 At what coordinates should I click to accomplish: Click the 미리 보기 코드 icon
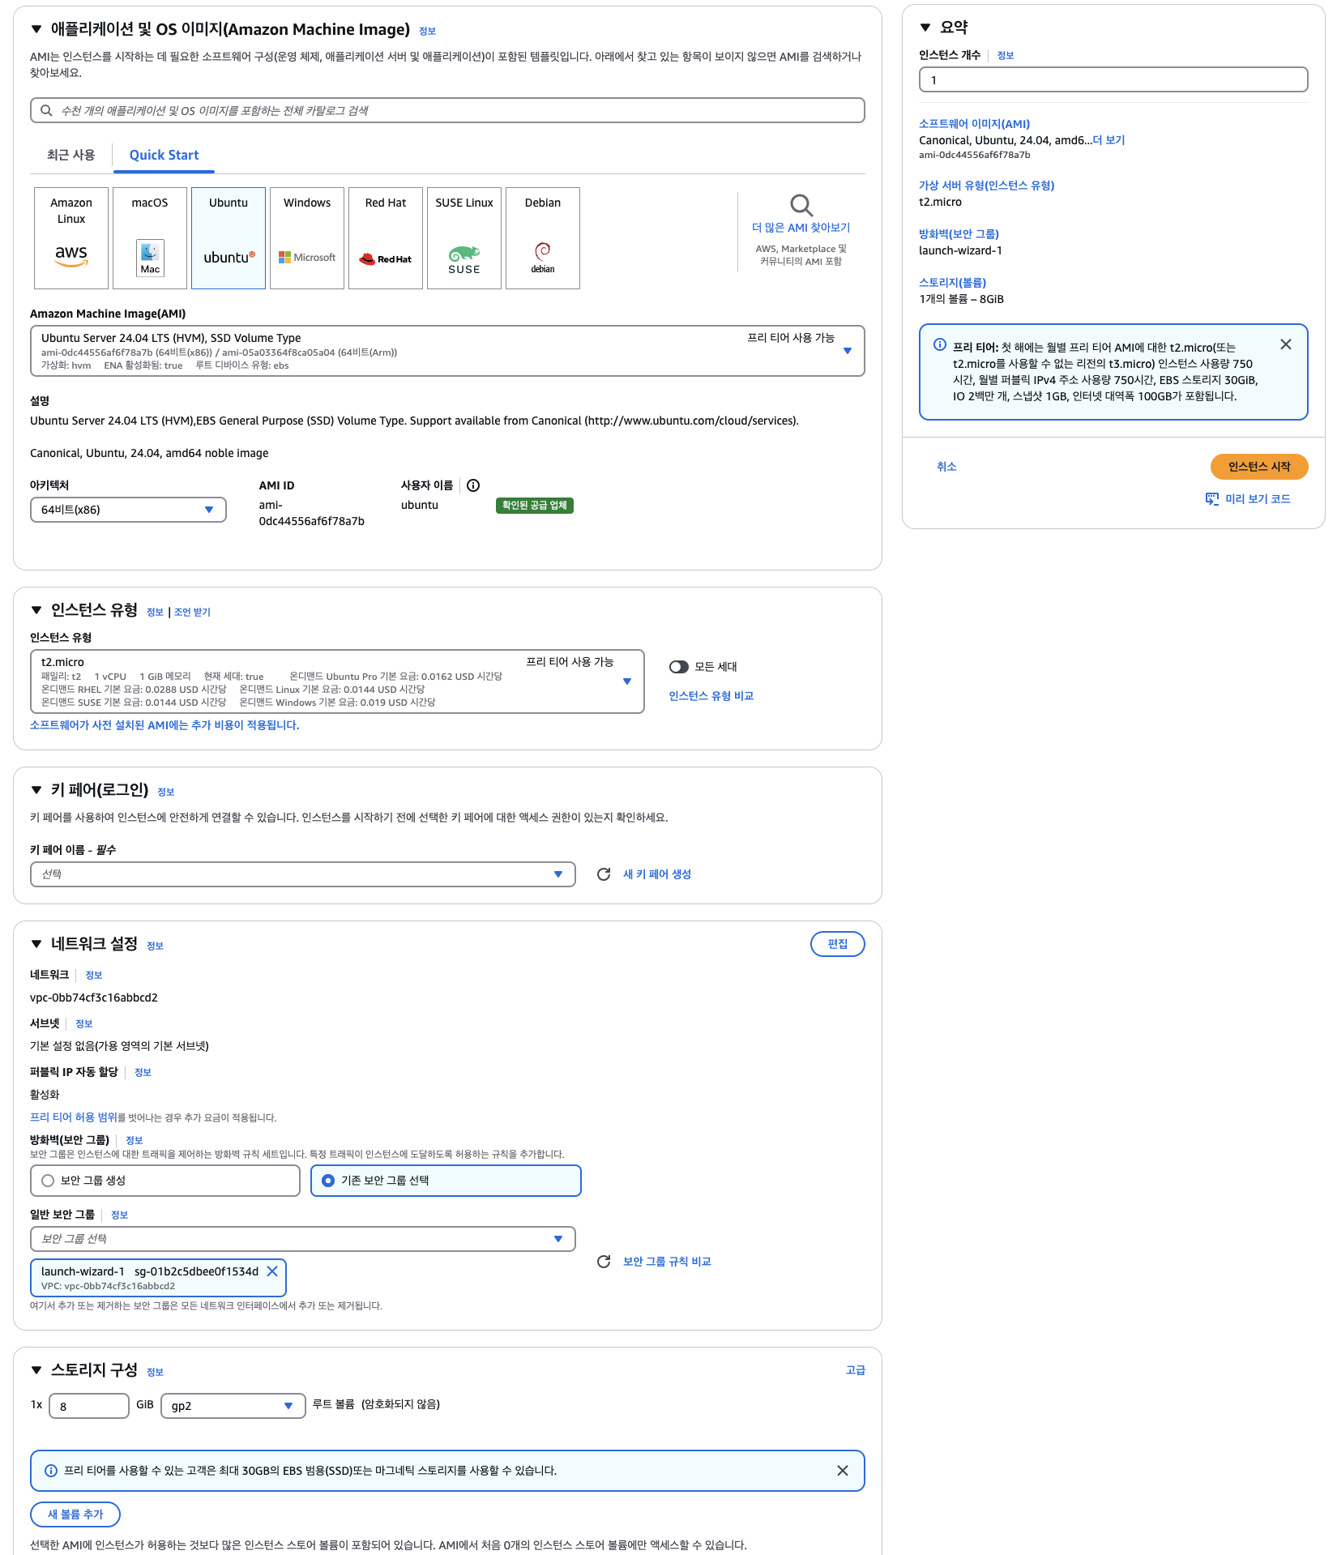point(1212,499)
